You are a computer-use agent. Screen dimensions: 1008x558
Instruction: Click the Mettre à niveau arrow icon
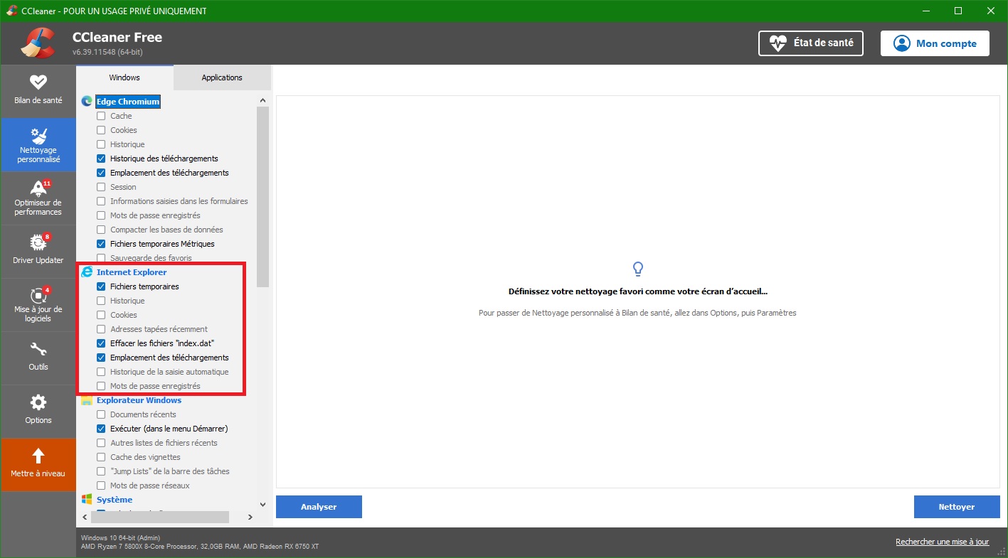coord(38,456)
